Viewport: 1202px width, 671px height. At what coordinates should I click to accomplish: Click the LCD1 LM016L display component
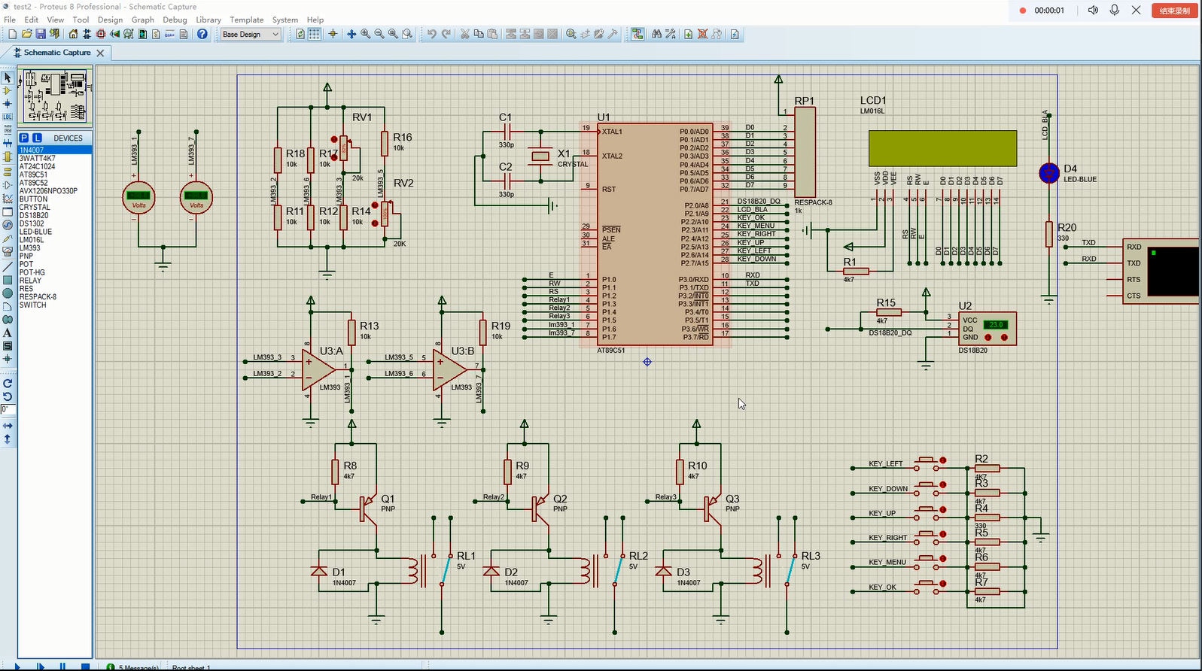(942, 148)
